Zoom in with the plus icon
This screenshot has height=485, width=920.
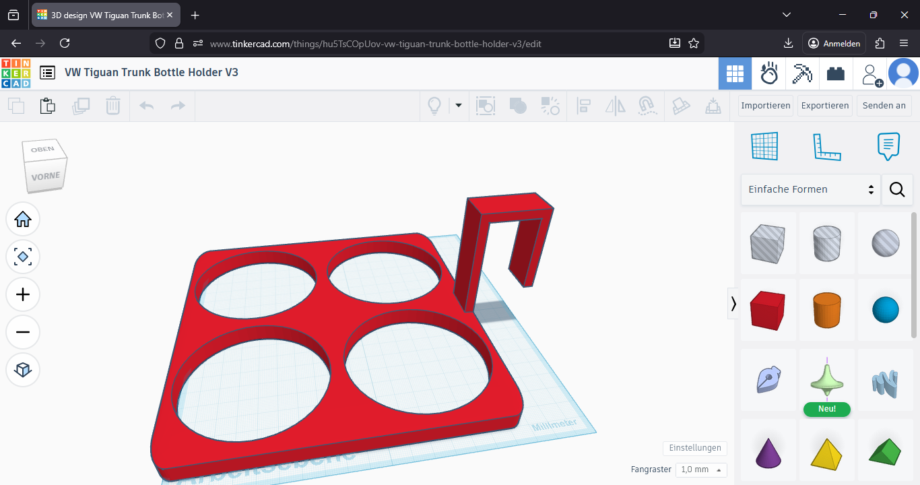point(23,294)
